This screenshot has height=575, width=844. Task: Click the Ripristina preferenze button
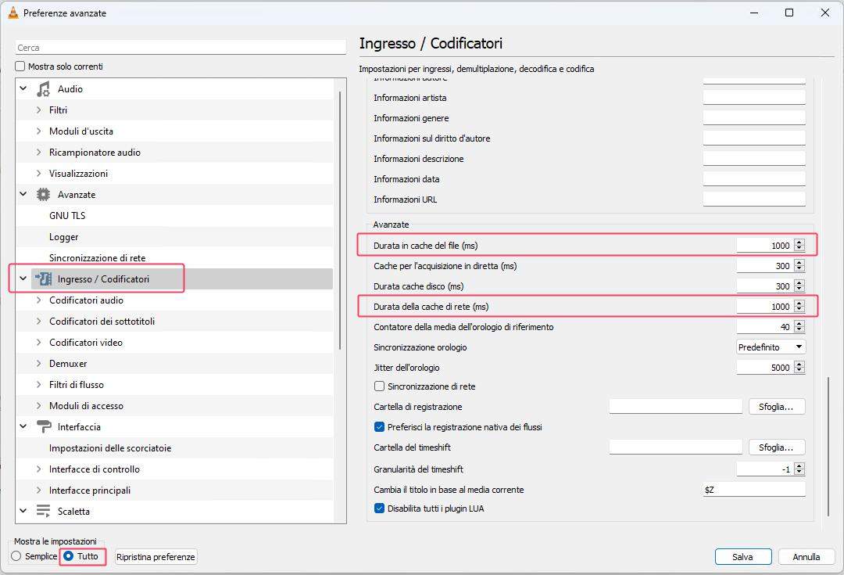coord(156,557)
